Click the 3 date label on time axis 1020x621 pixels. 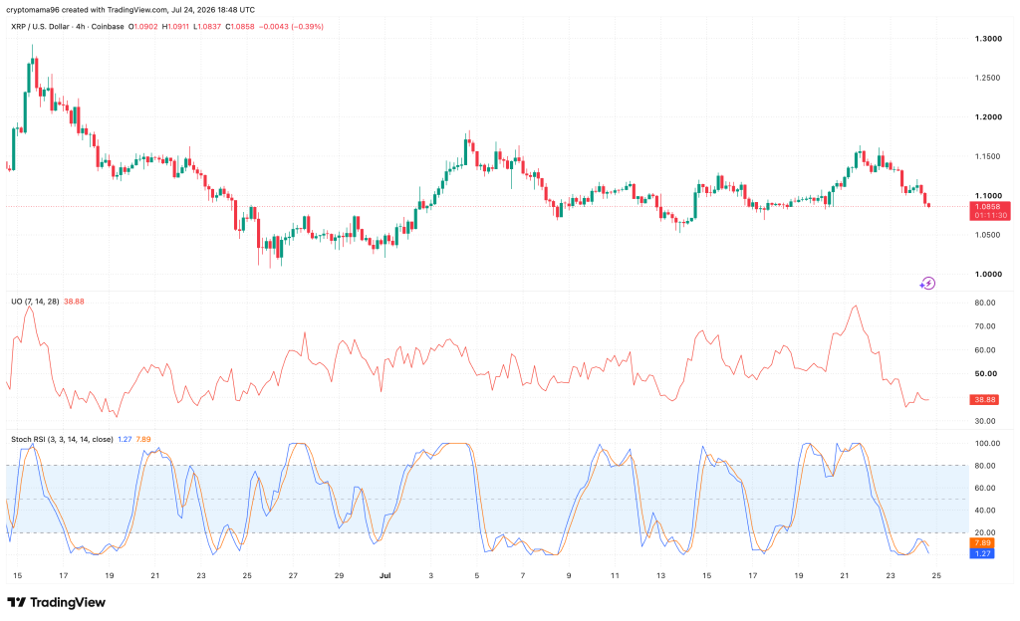click(x=430, y=575)
